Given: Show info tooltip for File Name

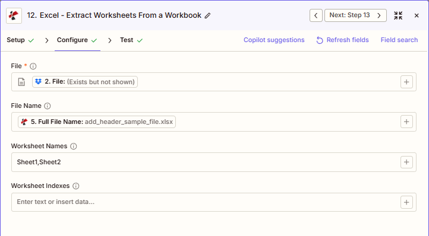Looking at the screenshot, I should tap(48, 106).
